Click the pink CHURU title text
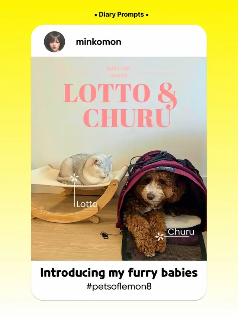Screen dimensions: 238x317 click(x=127, y=117)
